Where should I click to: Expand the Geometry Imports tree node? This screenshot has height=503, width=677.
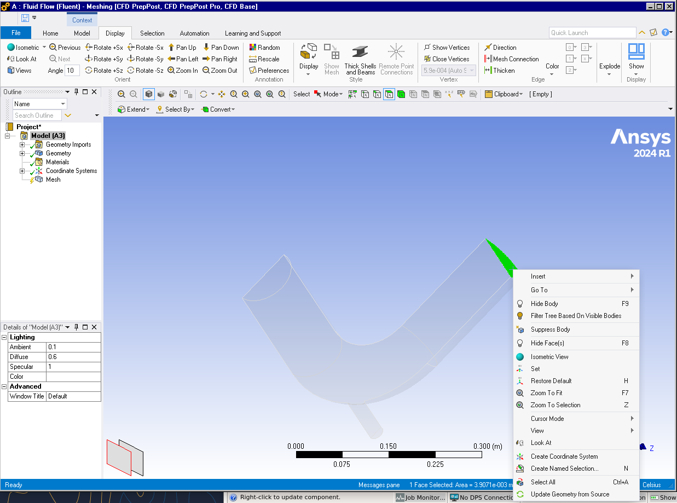22,145
